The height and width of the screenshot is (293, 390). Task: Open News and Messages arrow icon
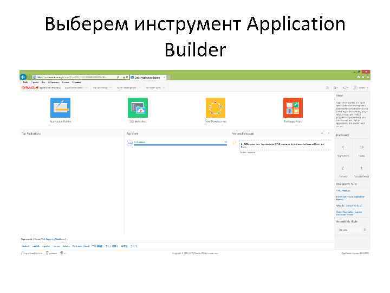pyautogui.click(x=329, y=133)
